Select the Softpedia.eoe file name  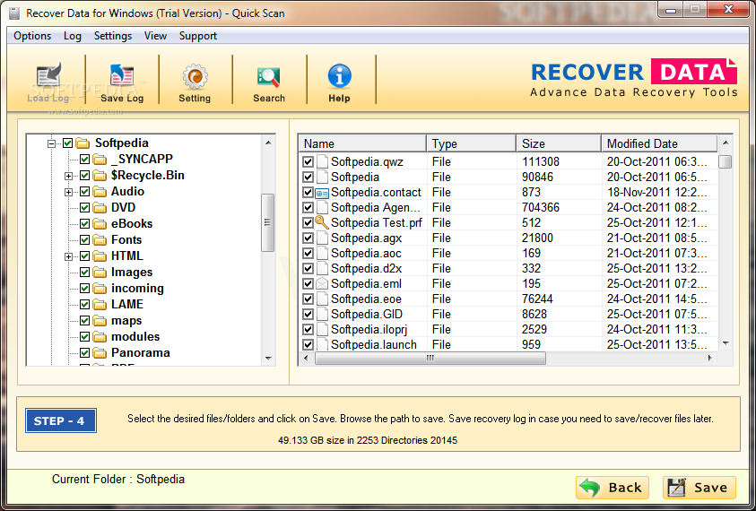coord(366,299)
